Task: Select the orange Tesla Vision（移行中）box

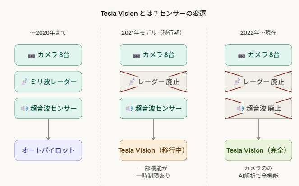Action: point(153,150)
